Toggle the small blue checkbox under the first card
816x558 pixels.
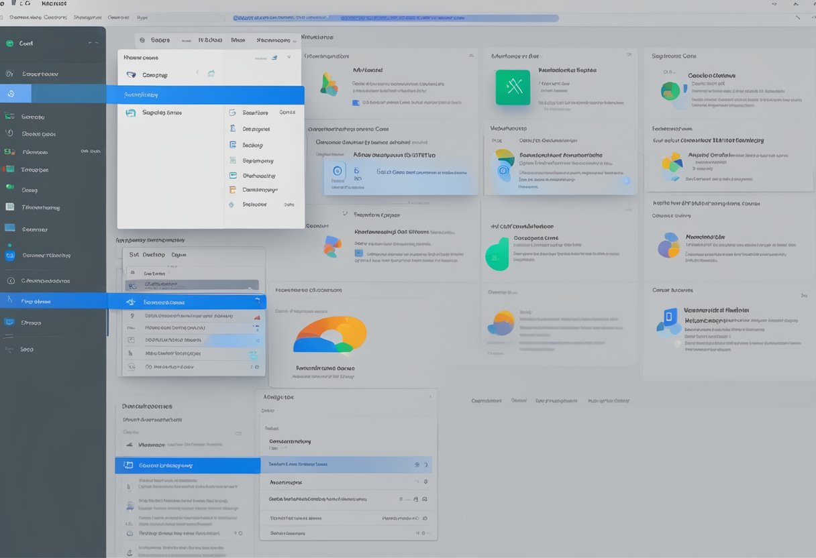point(356,103)
